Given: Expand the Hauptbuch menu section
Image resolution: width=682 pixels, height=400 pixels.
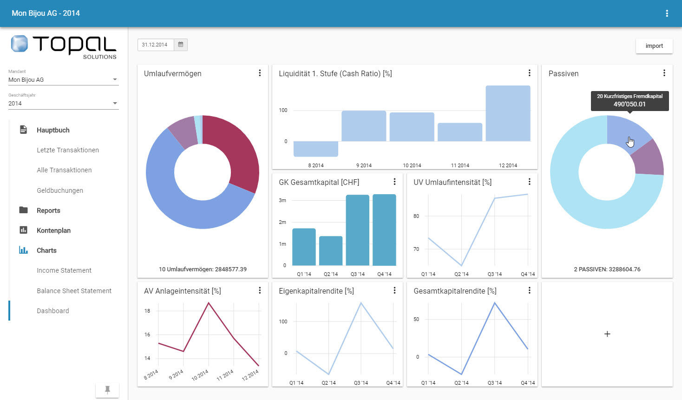Looking at the screenshot, I should coord(53,130).
